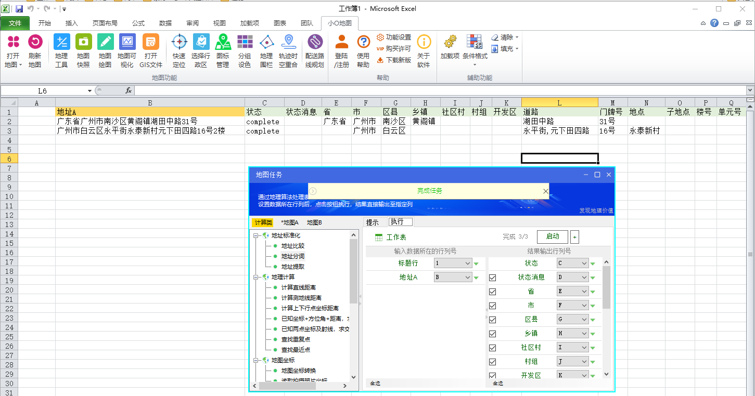
Task: Click 全选 under input columns list
Action: (x=375, y=384)
